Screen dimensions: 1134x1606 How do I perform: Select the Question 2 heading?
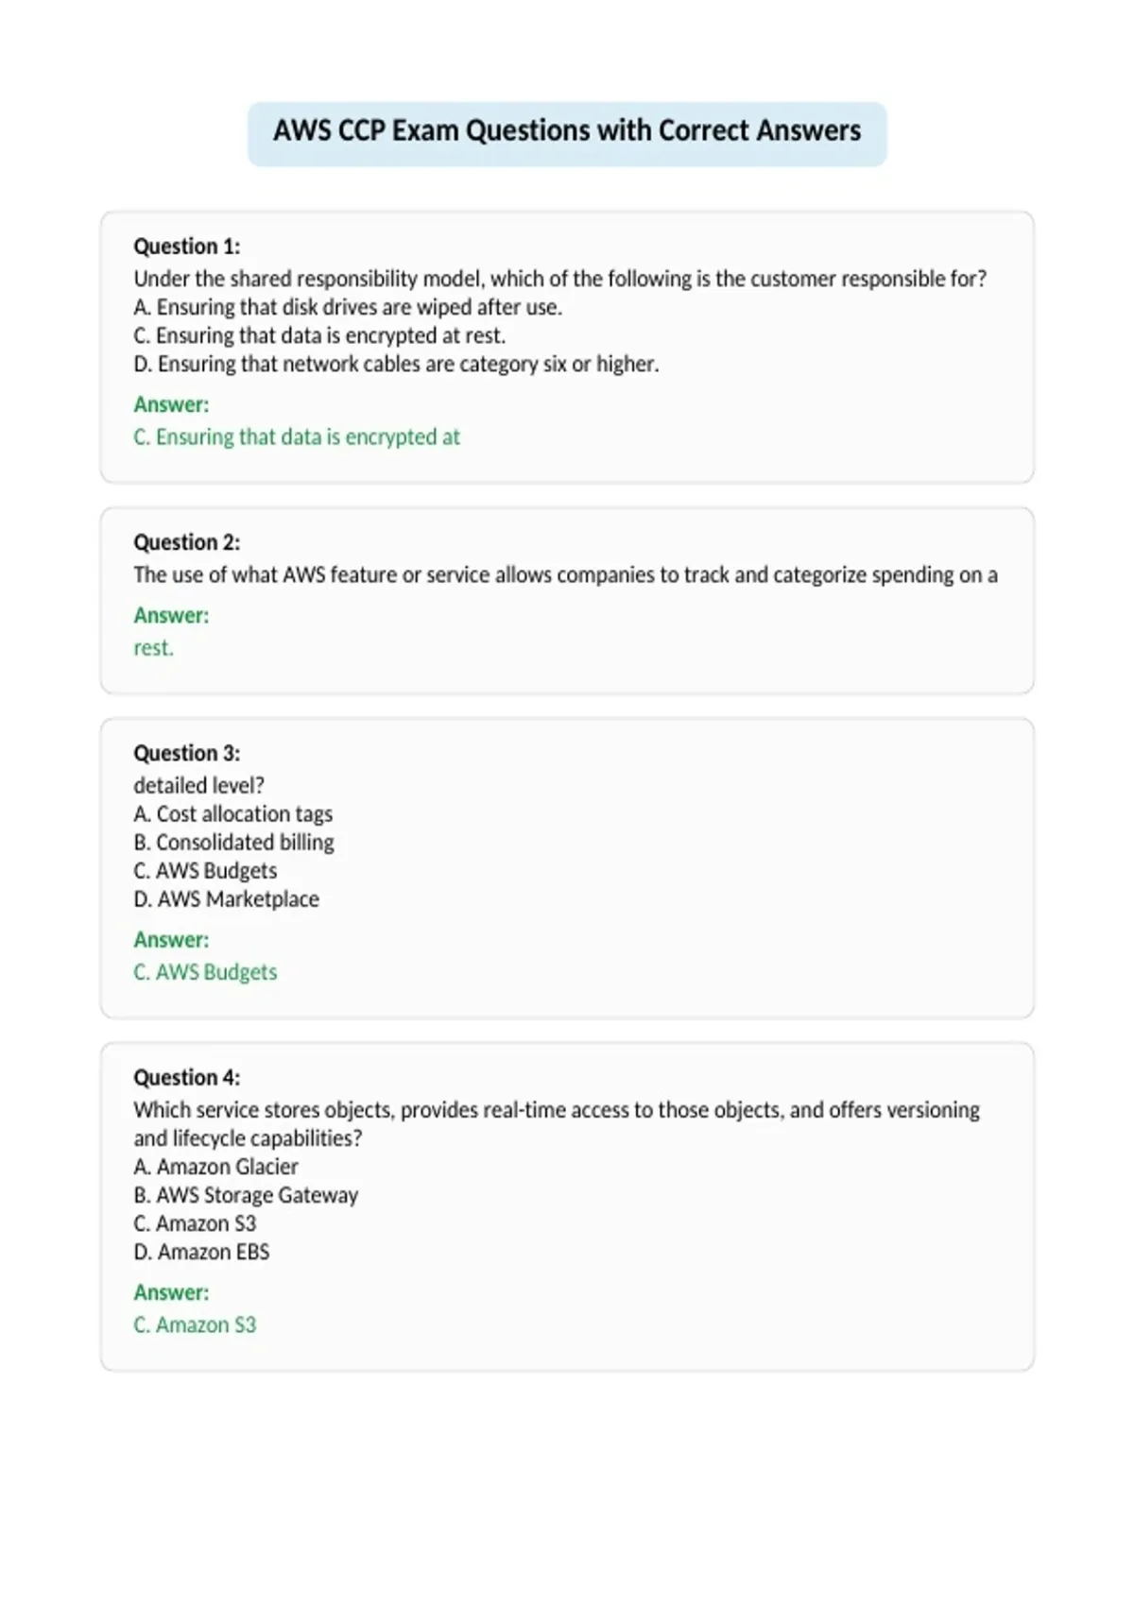pos(187,542)
